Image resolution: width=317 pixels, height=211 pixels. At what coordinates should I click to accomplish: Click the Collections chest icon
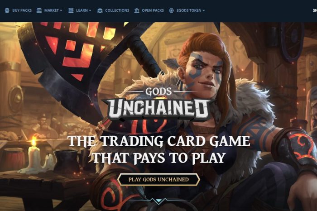click(x=100, y=10)
